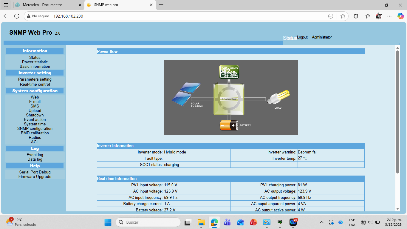Click the scrollbar down arrow
The image size is (407, 229).
pyautogui.click(x=397, y=209)
